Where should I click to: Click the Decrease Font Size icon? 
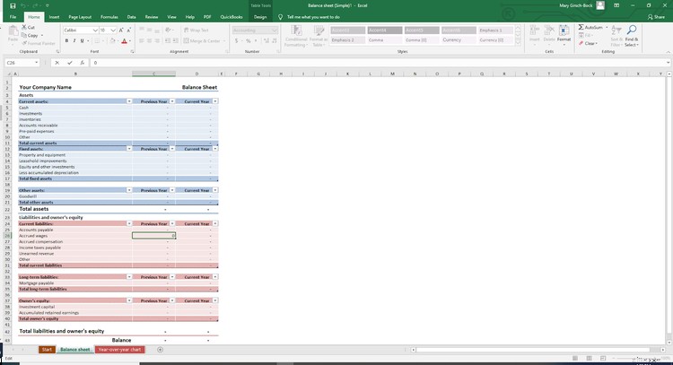click(128, 30)
